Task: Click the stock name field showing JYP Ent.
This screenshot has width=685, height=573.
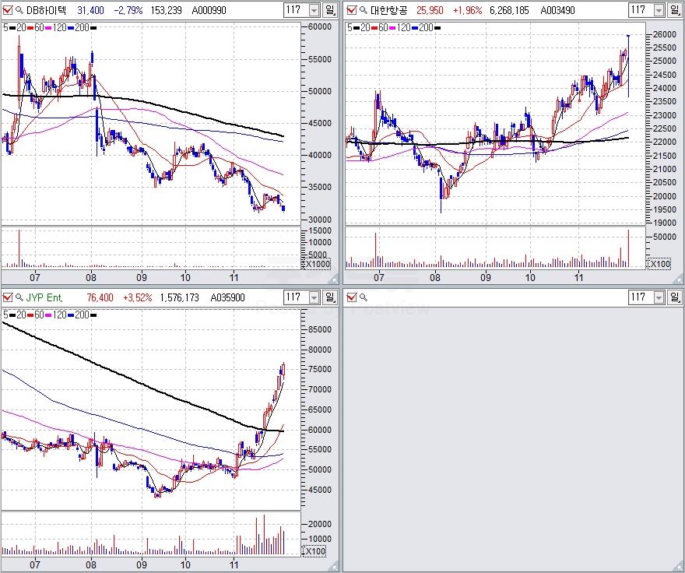Action: click(x=45, y=297)
